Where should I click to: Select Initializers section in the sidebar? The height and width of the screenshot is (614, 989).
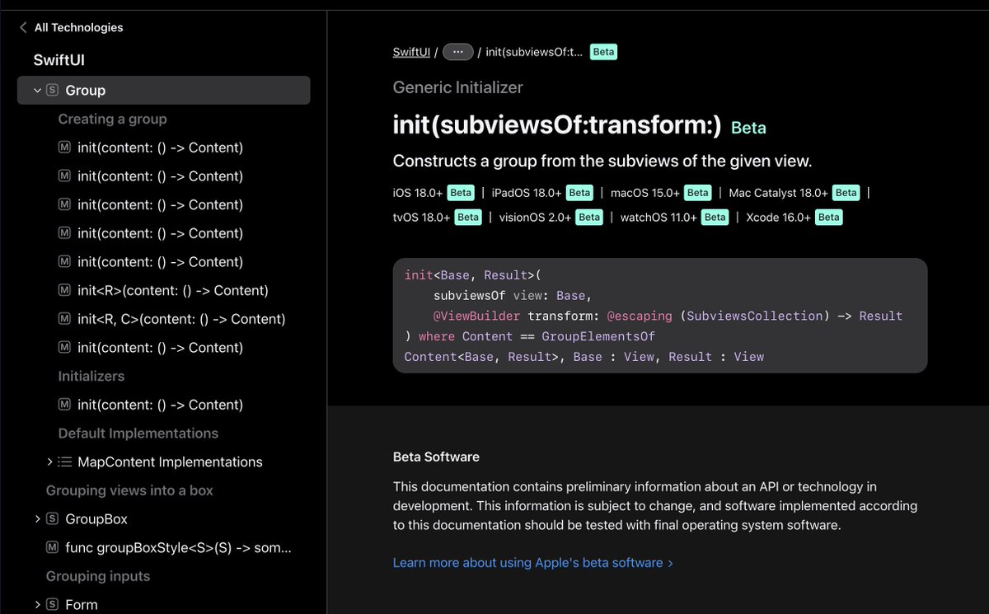[x=93, y=376]
